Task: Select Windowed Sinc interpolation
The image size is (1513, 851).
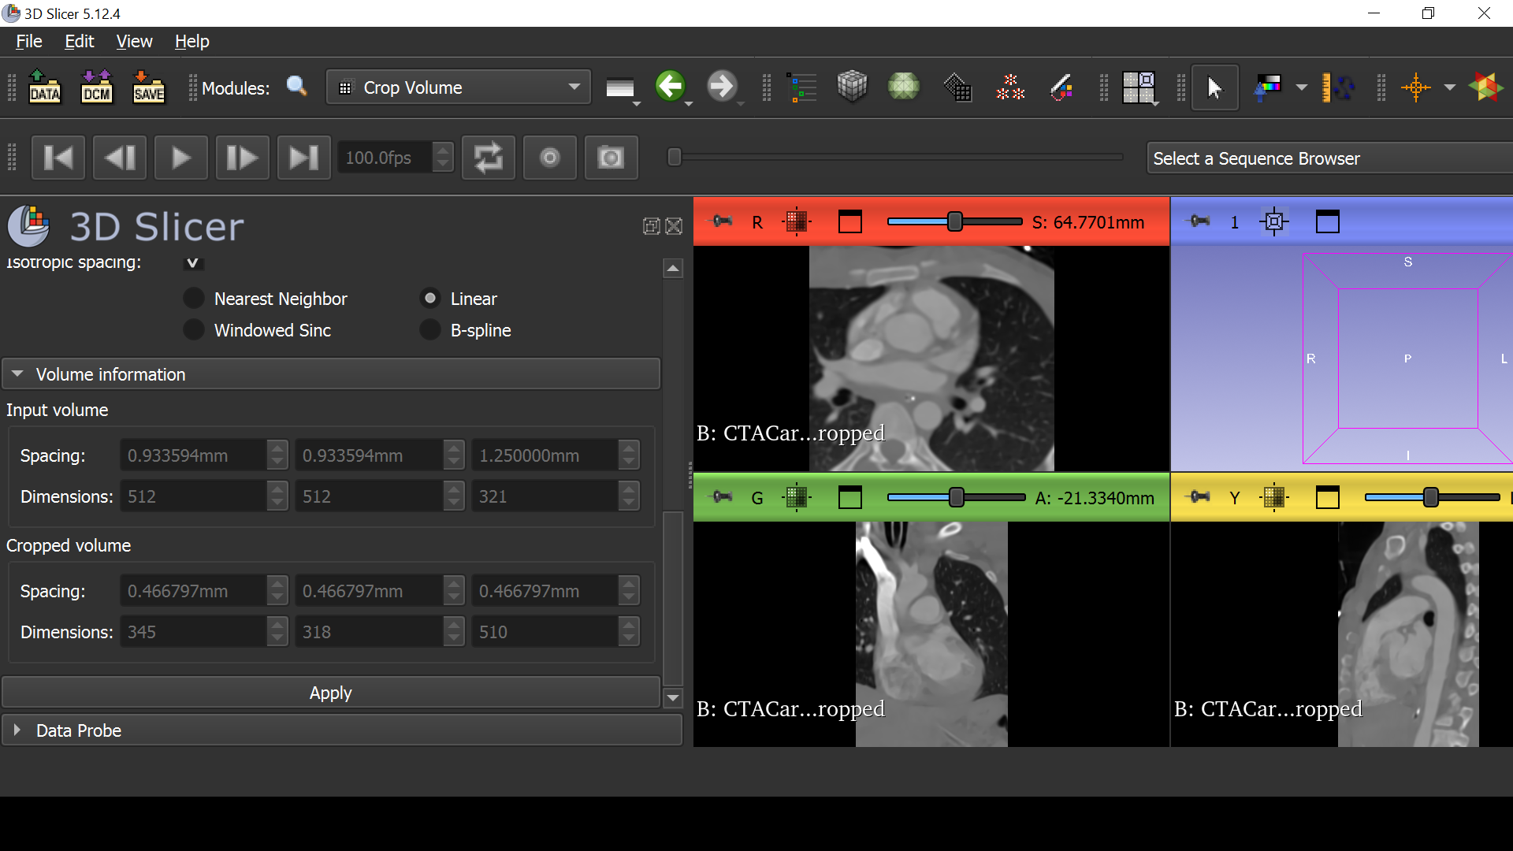Action: [x=193, y=330]
